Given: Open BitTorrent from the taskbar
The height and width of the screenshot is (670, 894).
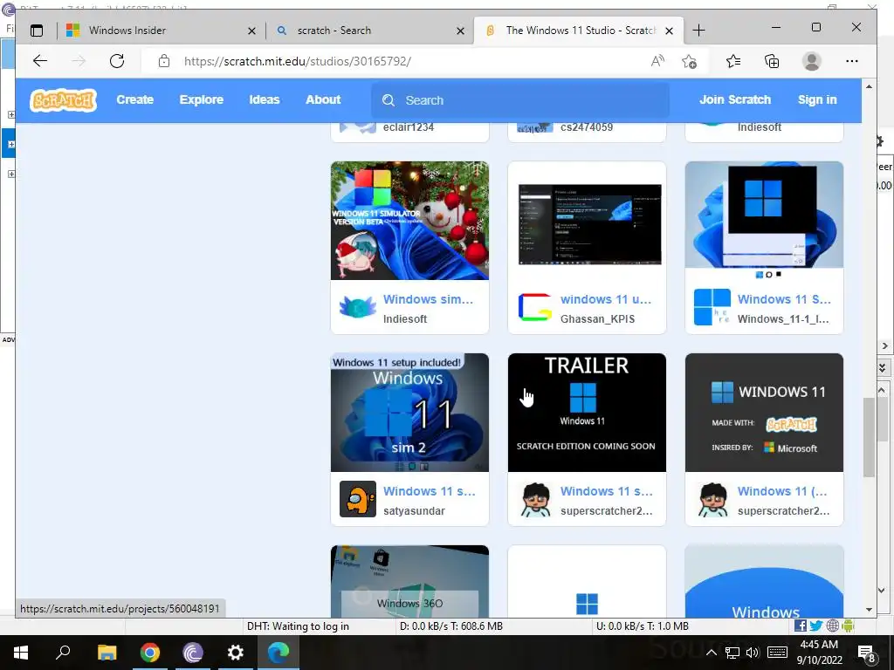Looking at the screenshot, I should click(193, 653).
